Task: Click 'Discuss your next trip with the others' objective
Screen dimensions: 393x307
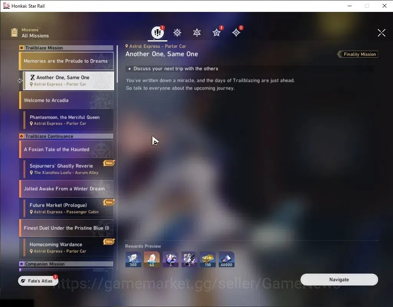Action: pos(176,69)
